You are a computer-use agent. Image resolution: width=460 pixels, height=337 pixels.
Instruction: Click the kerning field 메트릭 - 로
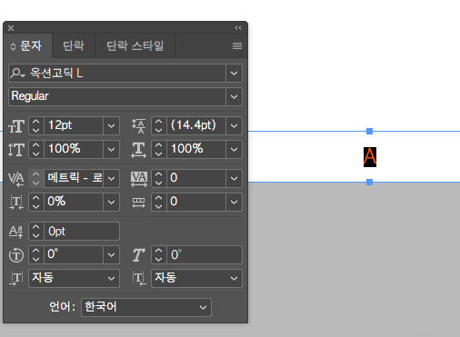tap(74, 178)
